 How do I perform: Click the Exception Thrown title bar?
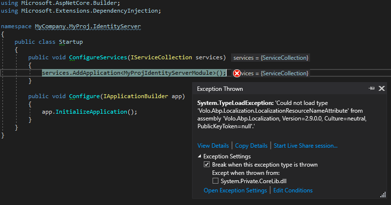(x=268, y=88)
